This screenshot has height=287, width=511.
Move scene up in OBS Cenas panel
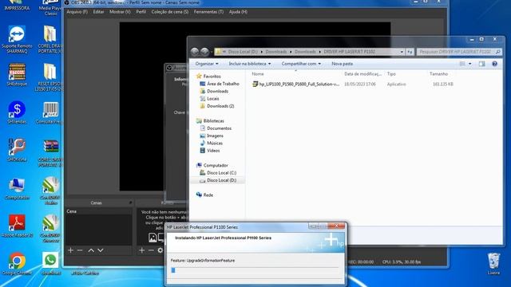[x=91, y=250]
